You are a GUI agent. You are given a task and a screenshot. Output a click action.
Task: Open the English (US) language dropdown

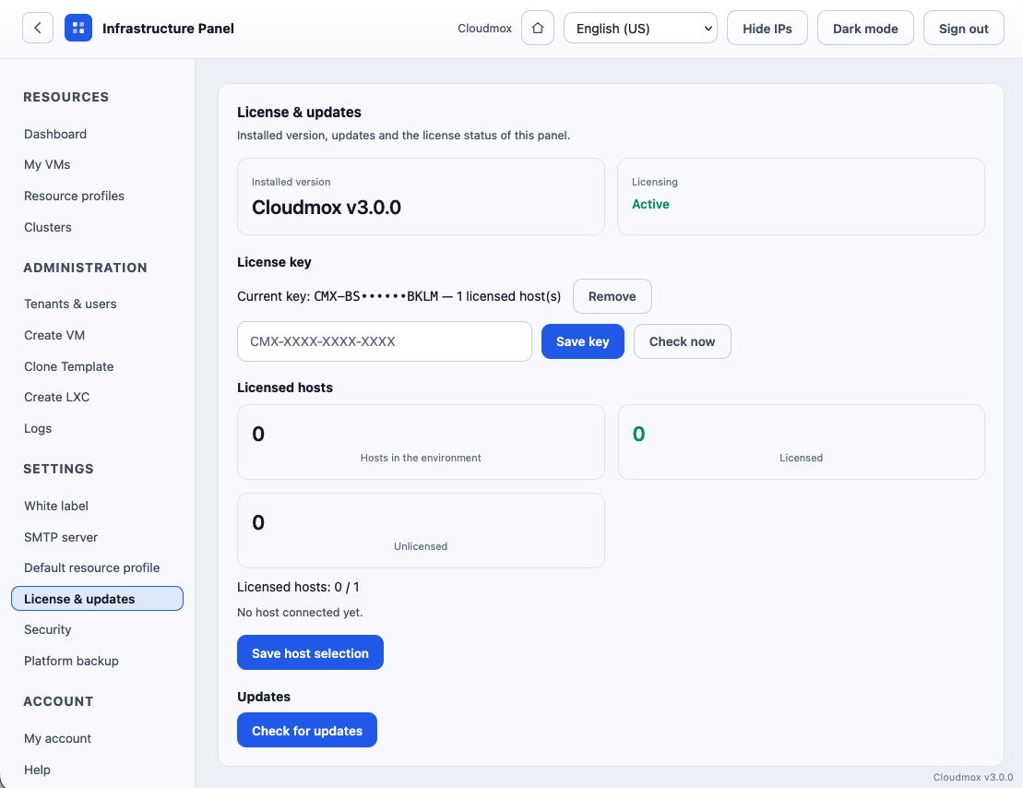coord(640,28)
